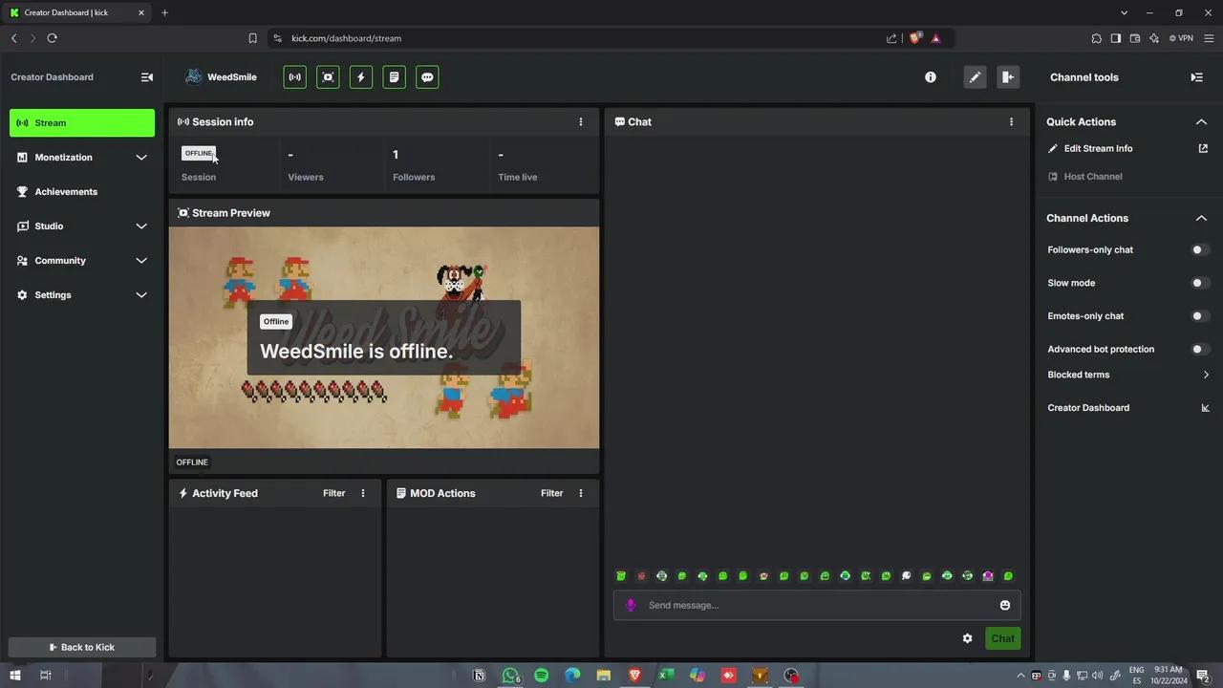Toggle Slow mode

[x=1200, y=283]
